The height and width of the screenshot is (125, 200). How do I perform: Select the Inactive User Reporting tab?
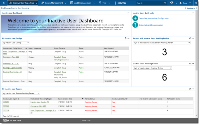[x=22, y=3]
